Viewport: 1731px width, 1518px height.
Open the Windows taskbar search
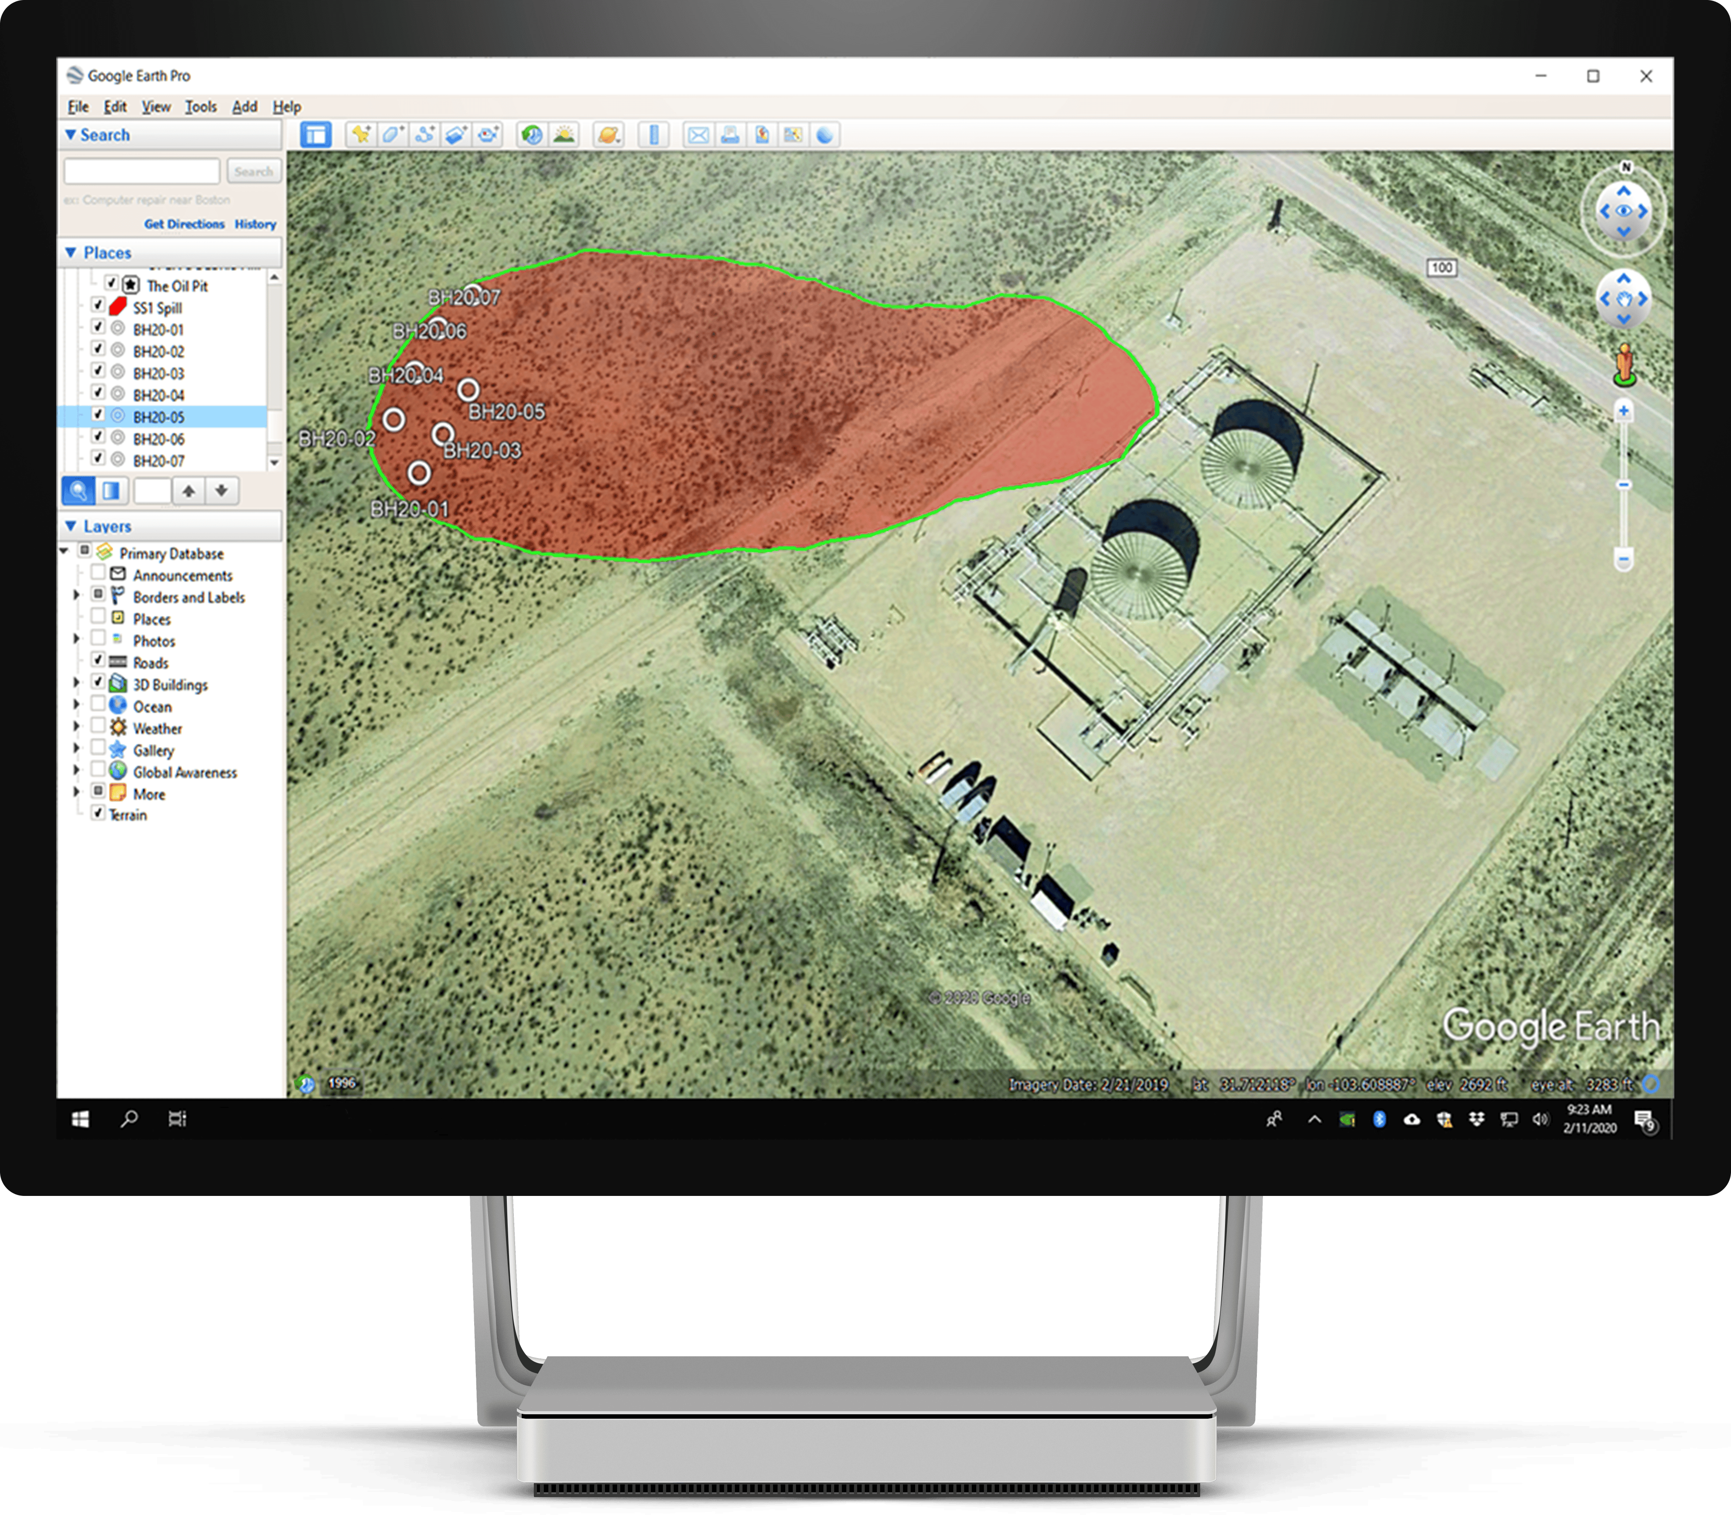(129, 1119)
